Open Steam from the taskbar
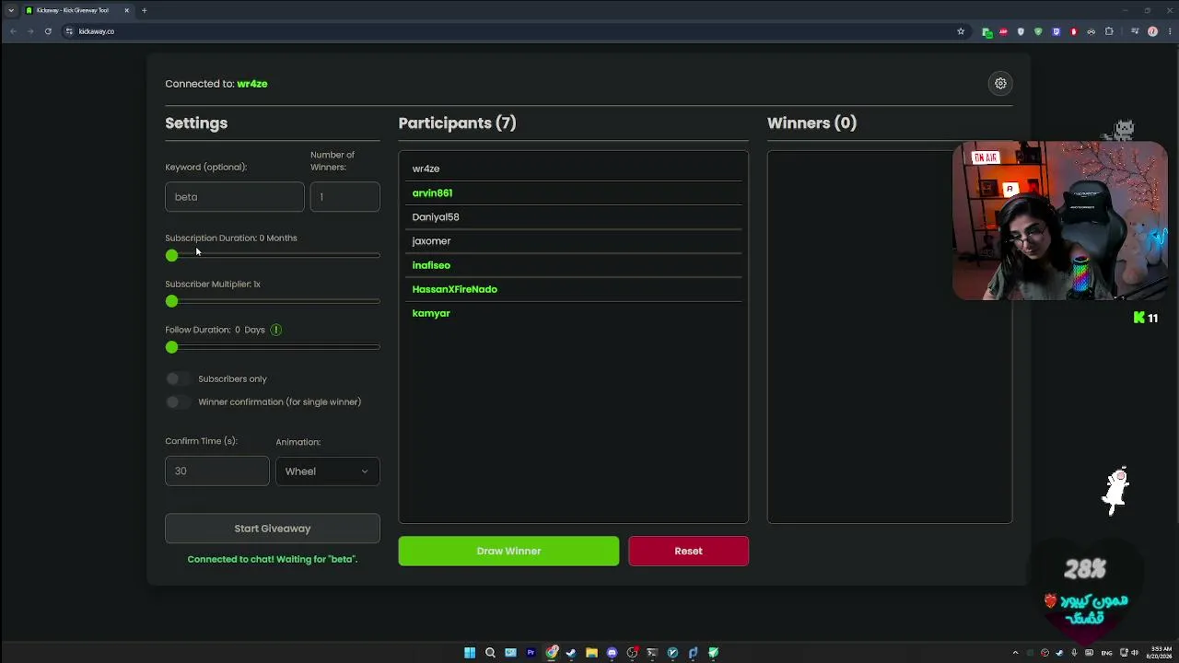This screenshot has width=1179, height=663. coord(571,653)
